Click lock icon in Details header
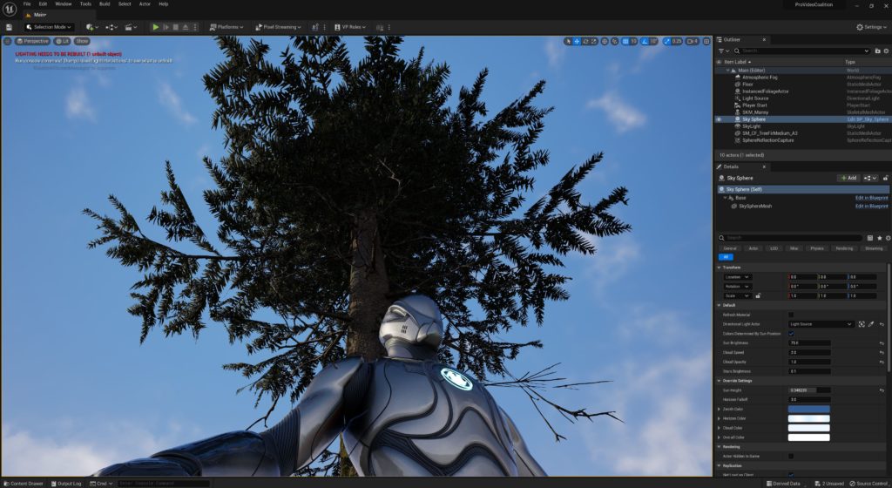Image resolution: width=892 pixels, height=488 pixels. [x=886, y=178]
